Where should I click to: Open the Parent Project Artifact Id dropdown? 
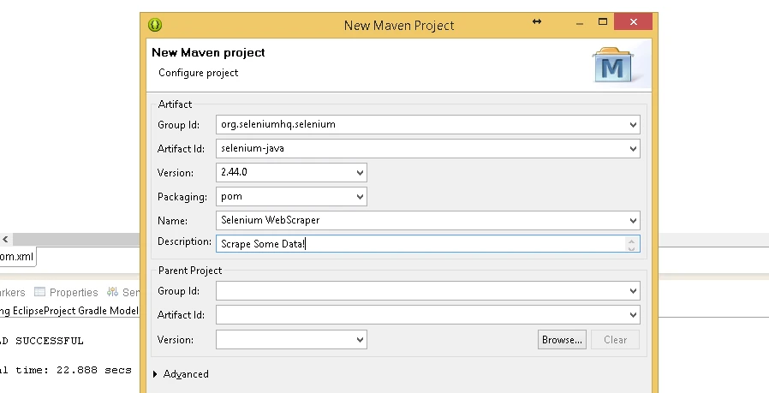pos(633,315)
